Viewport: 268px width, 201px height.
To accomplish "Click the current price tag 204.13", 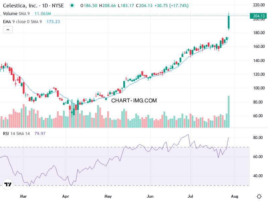I will (x=258, y=16).
